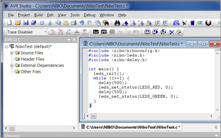Image resolution: width=221 pixels, height=138 pixels.
Task: Click the Print icon in the toolbar
Action: (74, 23)
